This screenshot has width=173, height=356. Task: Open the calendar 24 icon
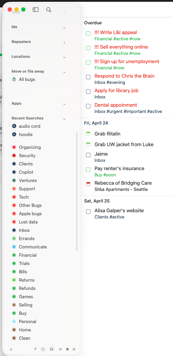point(52,349)
